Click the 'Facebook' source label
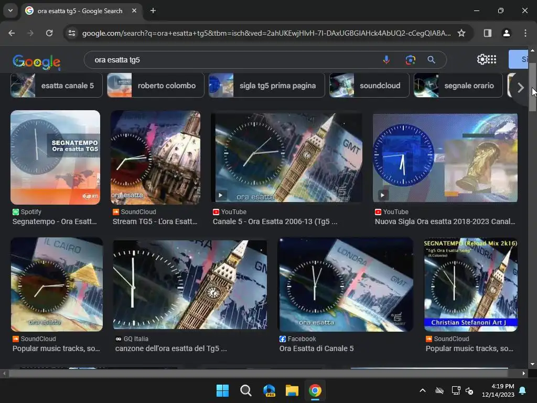The width and height of the screenshot is (537, 403). pos(302,339)
